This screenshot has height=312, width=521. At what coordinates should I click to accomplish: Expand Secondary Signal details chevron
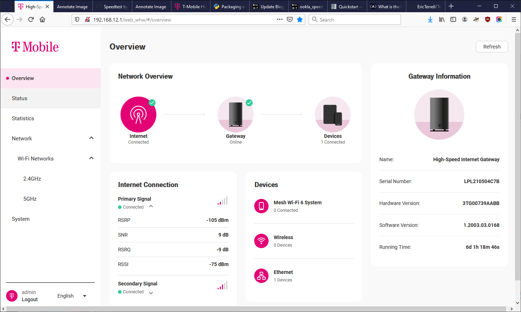pyautogui.click(x=151, y=293)
